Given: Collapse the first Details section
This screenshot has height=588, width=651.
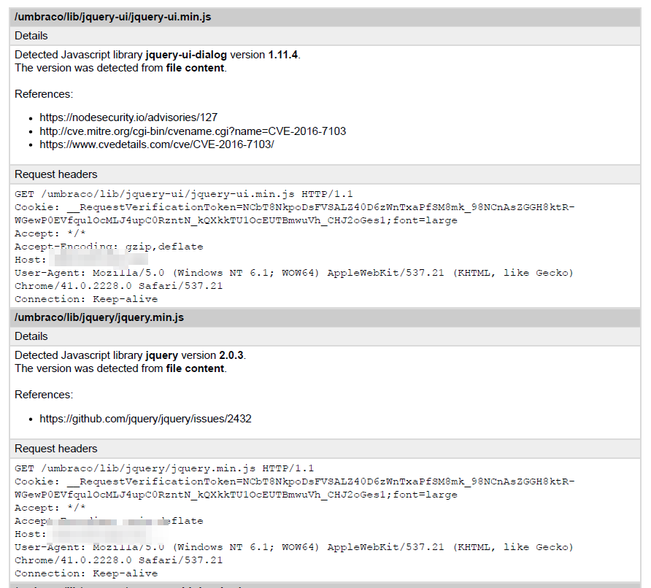Looking at the screenshot, I should [32, 35].
